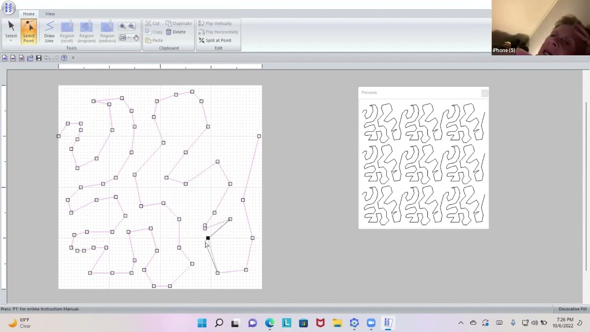Click the Paste button
590x332 pixels.
tap(153, 40)
